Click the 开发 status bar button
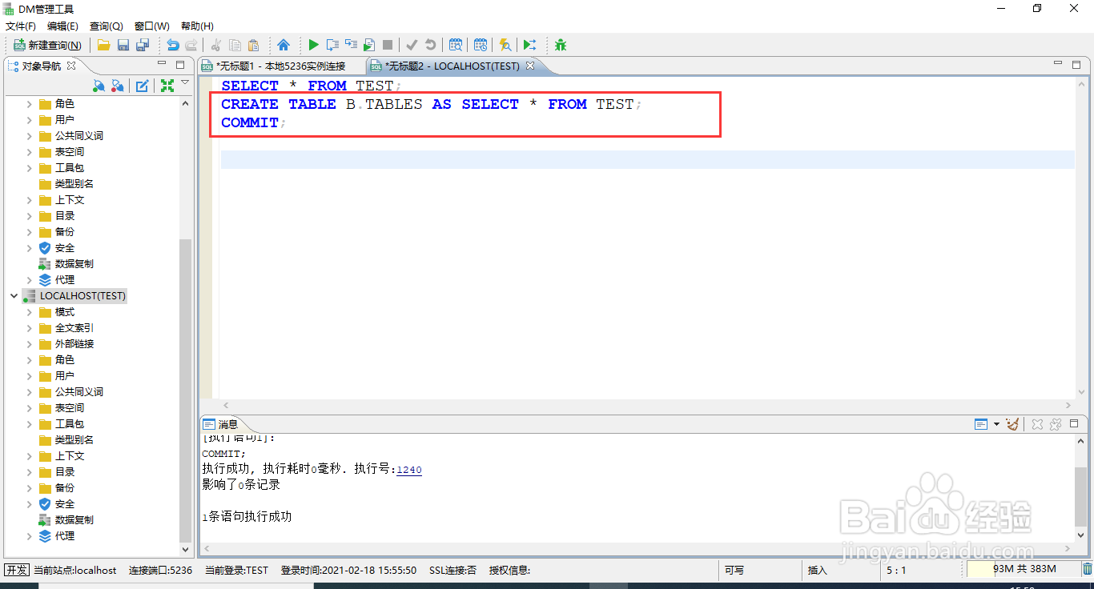1094x589 pixels. coord(17,570)
